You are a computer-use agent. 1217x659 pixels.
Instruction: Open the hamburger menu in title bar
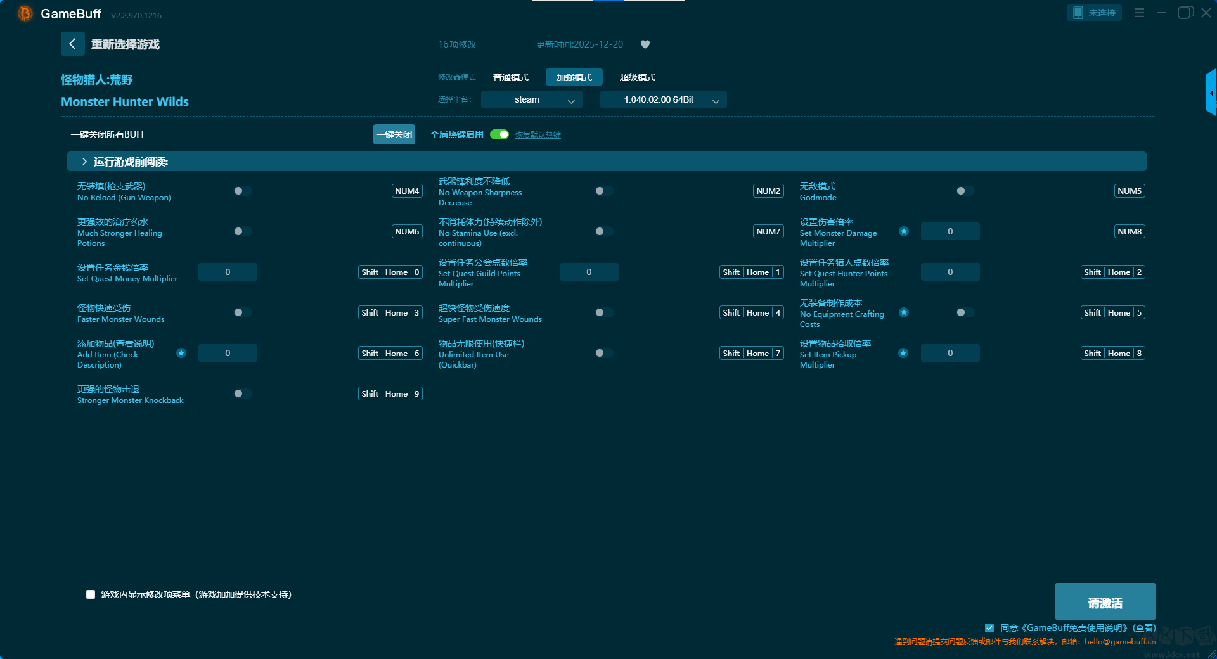point(1139,13)
